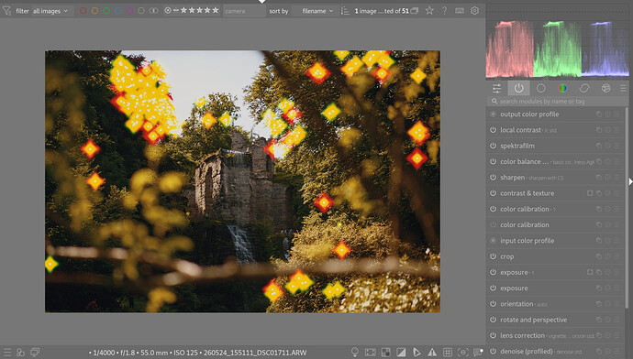Switch to the correct modules tab

584,88
